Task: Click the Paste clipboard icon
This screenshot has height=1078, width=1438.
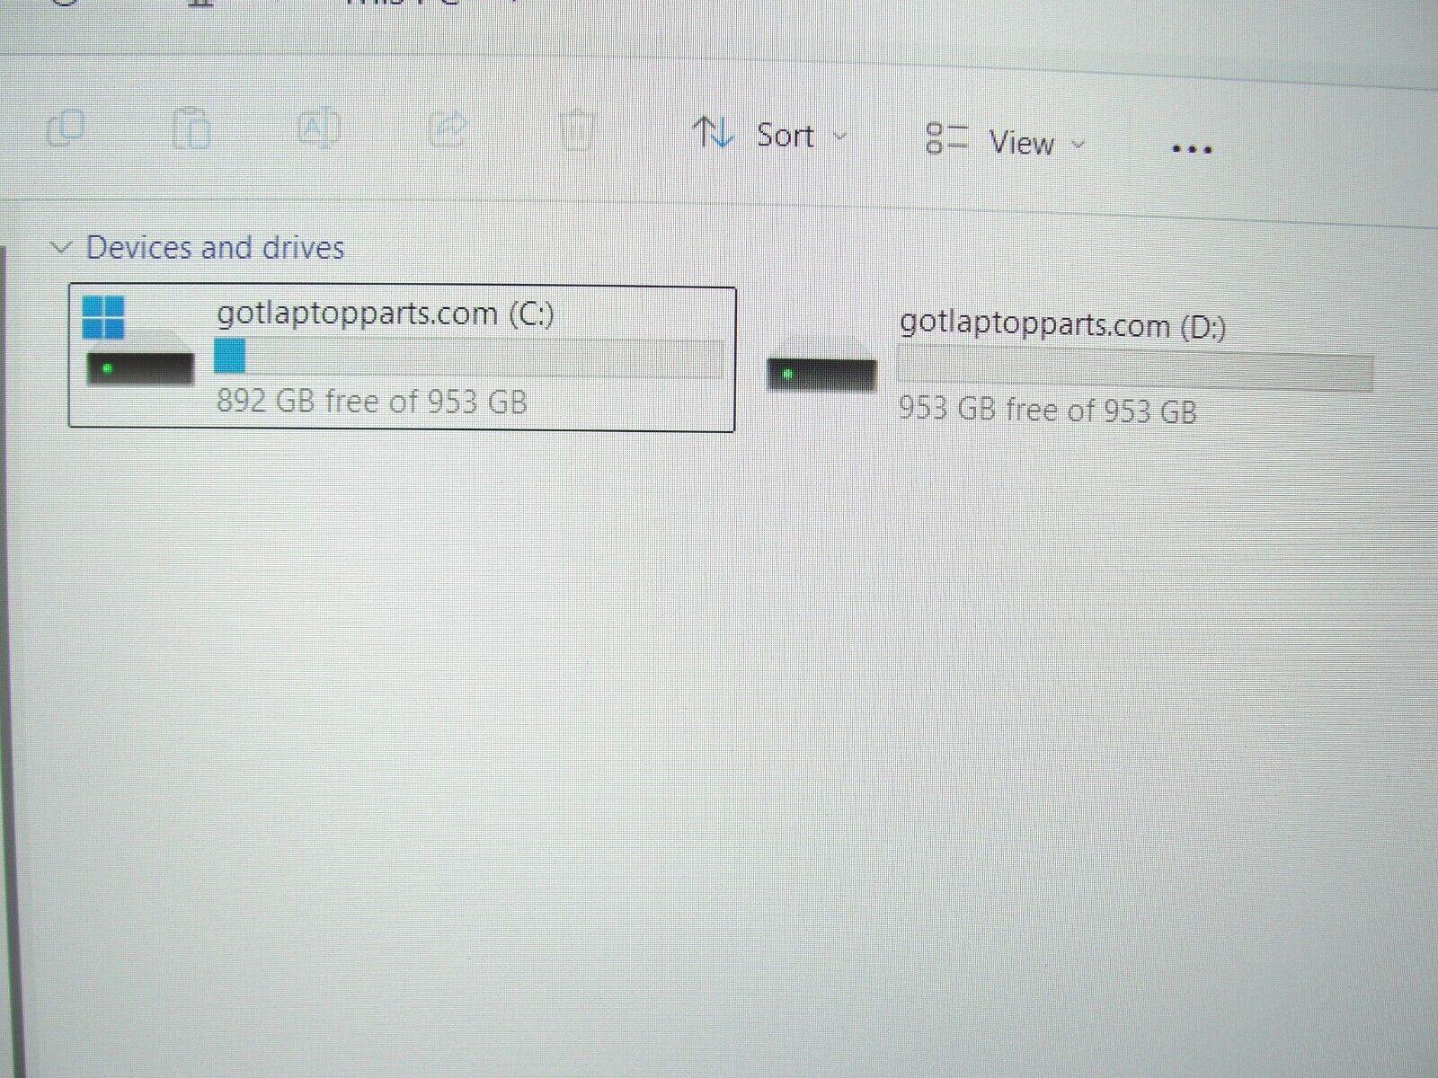Action: click(x=191, y=128)
